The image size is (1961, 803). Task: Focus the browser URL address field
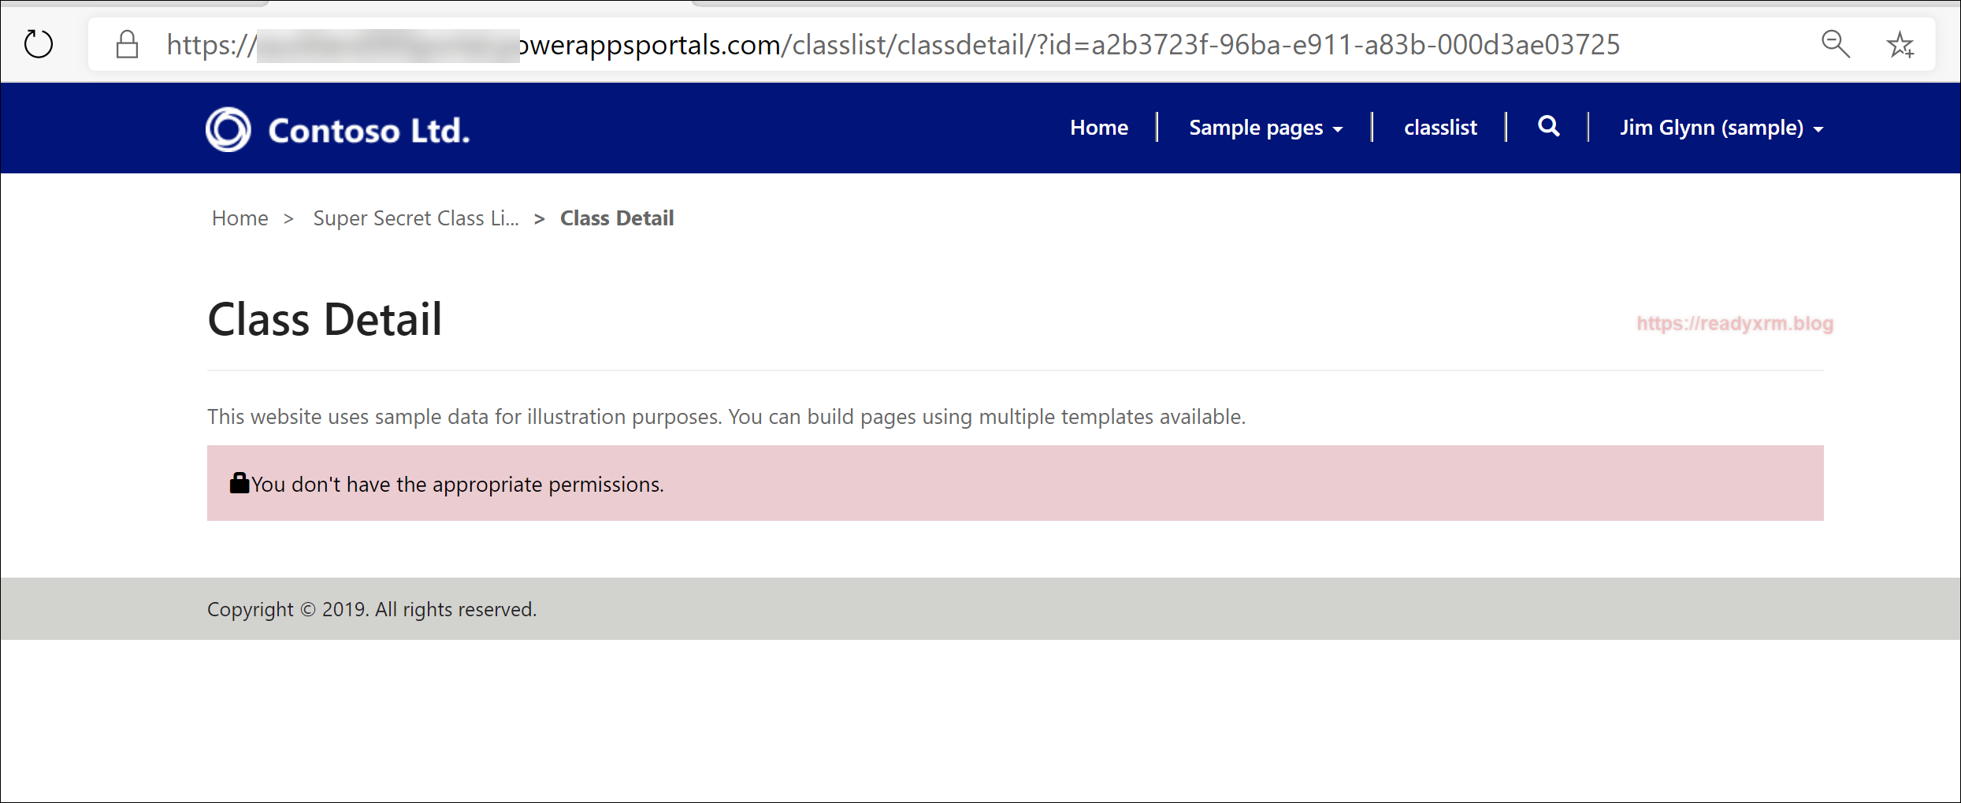(x=945, y=45)
